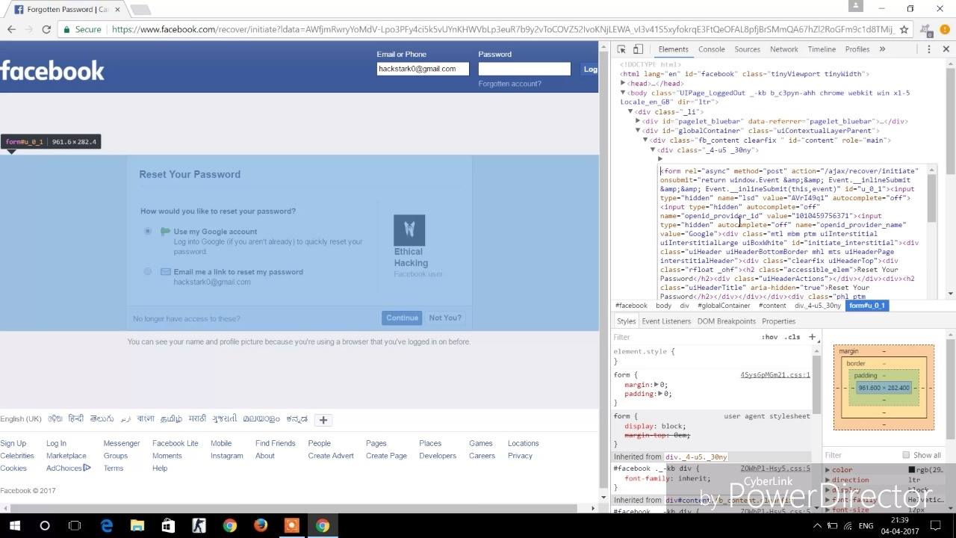The image size is (956, 538).
Task: Expand the computed direction property
Action: [x=828, y=480]
